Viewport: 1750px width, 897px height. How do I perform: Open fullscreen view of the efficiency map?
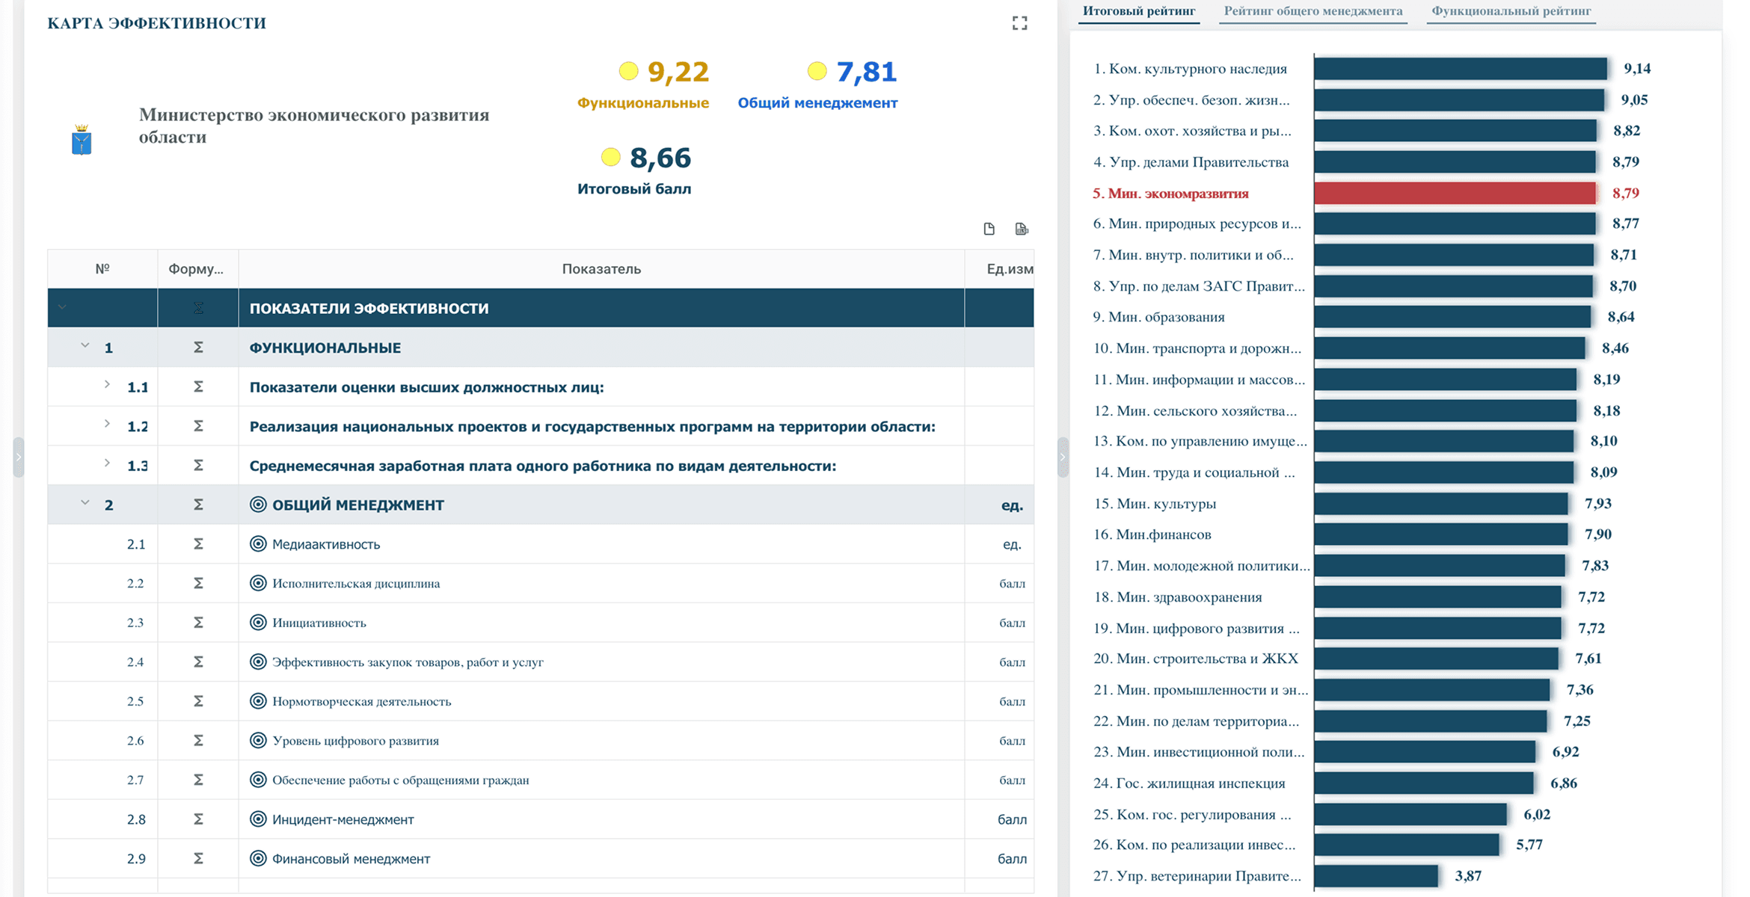pos(1019,23)
